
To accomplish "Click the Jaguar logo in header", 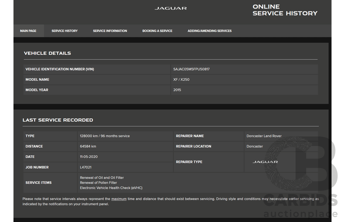I will [171, 8].
